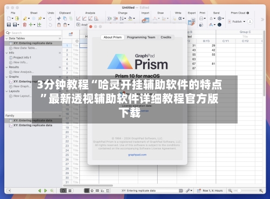Switch to the About Prism tab
The image size is (270, 199).
click(x=112, y=37)
